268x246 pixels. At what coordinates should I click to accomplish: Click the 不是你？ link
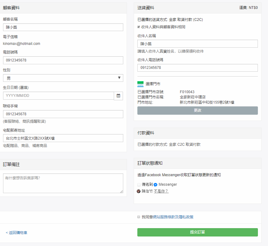[x=161, y=191]
